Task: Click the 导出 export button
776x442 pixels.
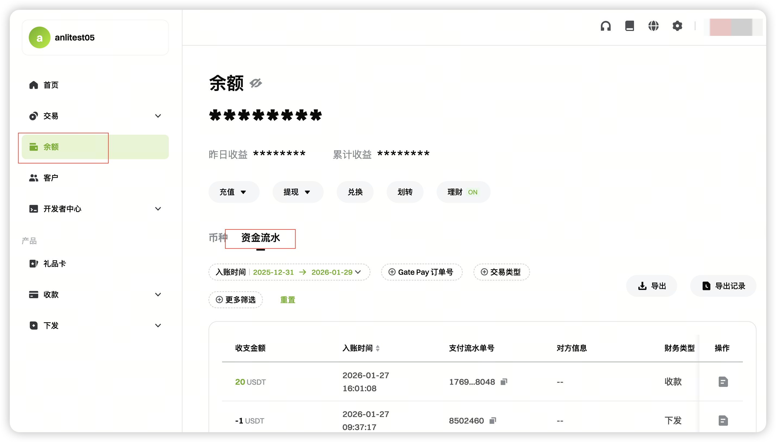Action: pos(652,286)
